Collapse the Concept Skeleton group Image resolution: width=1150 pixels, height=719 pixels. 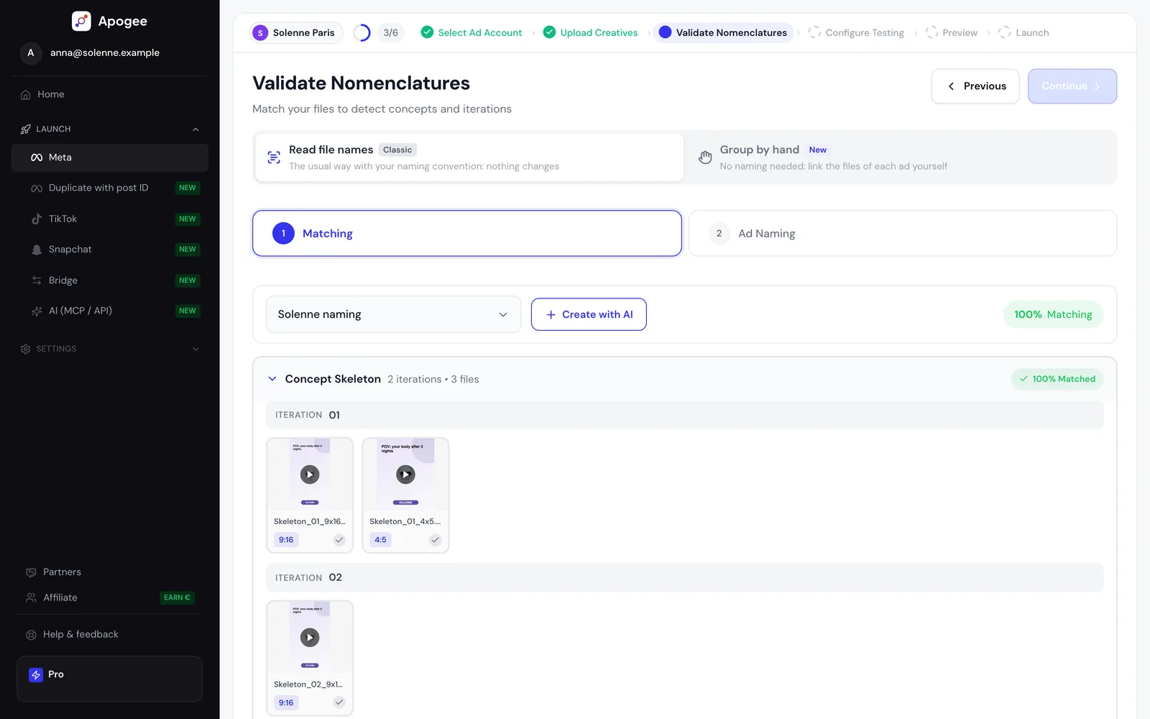pyautogui.click(x=272, y=379)
